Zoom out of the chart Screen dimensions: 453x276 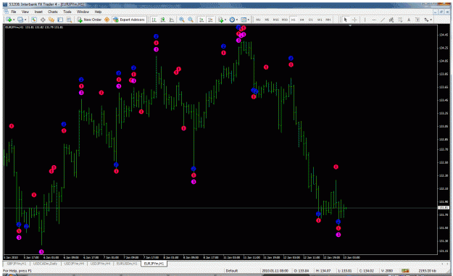[x=191, y=20]
